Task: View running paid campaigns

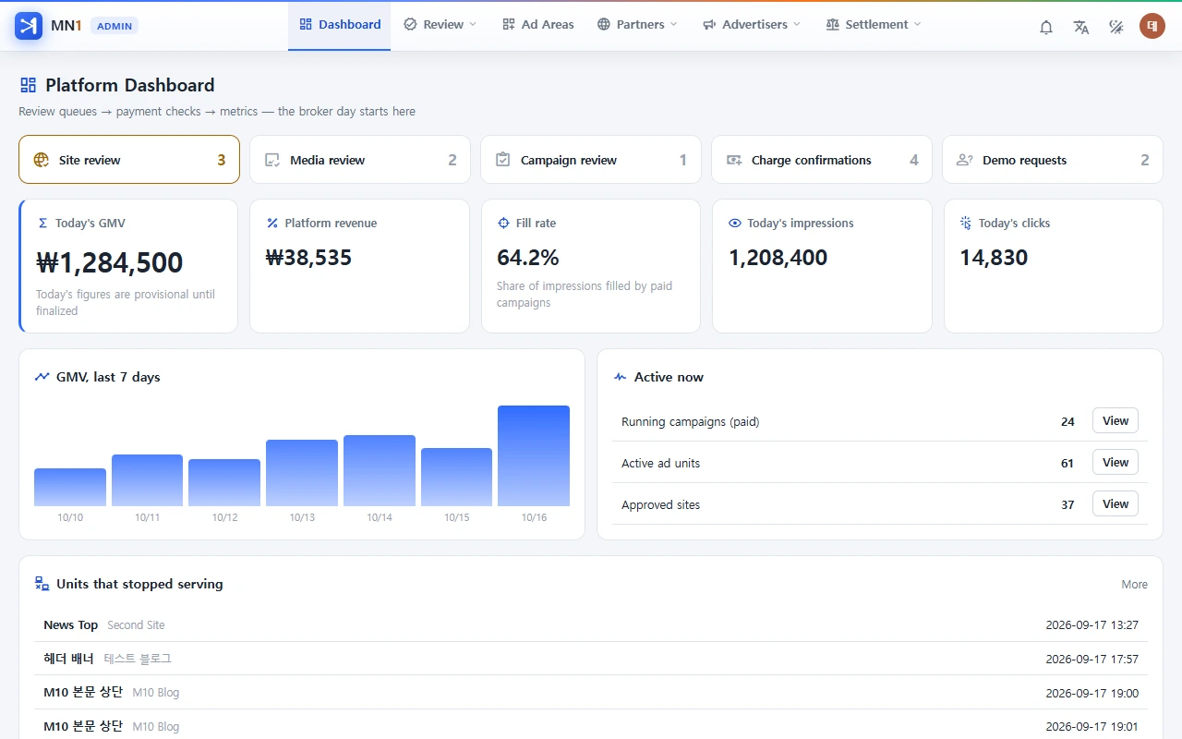Action: [x=1116, y=421]
